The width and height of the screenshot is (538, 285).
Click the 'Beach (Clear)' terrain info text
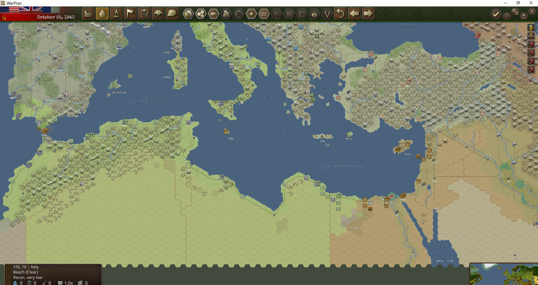[x=25, y=272]
